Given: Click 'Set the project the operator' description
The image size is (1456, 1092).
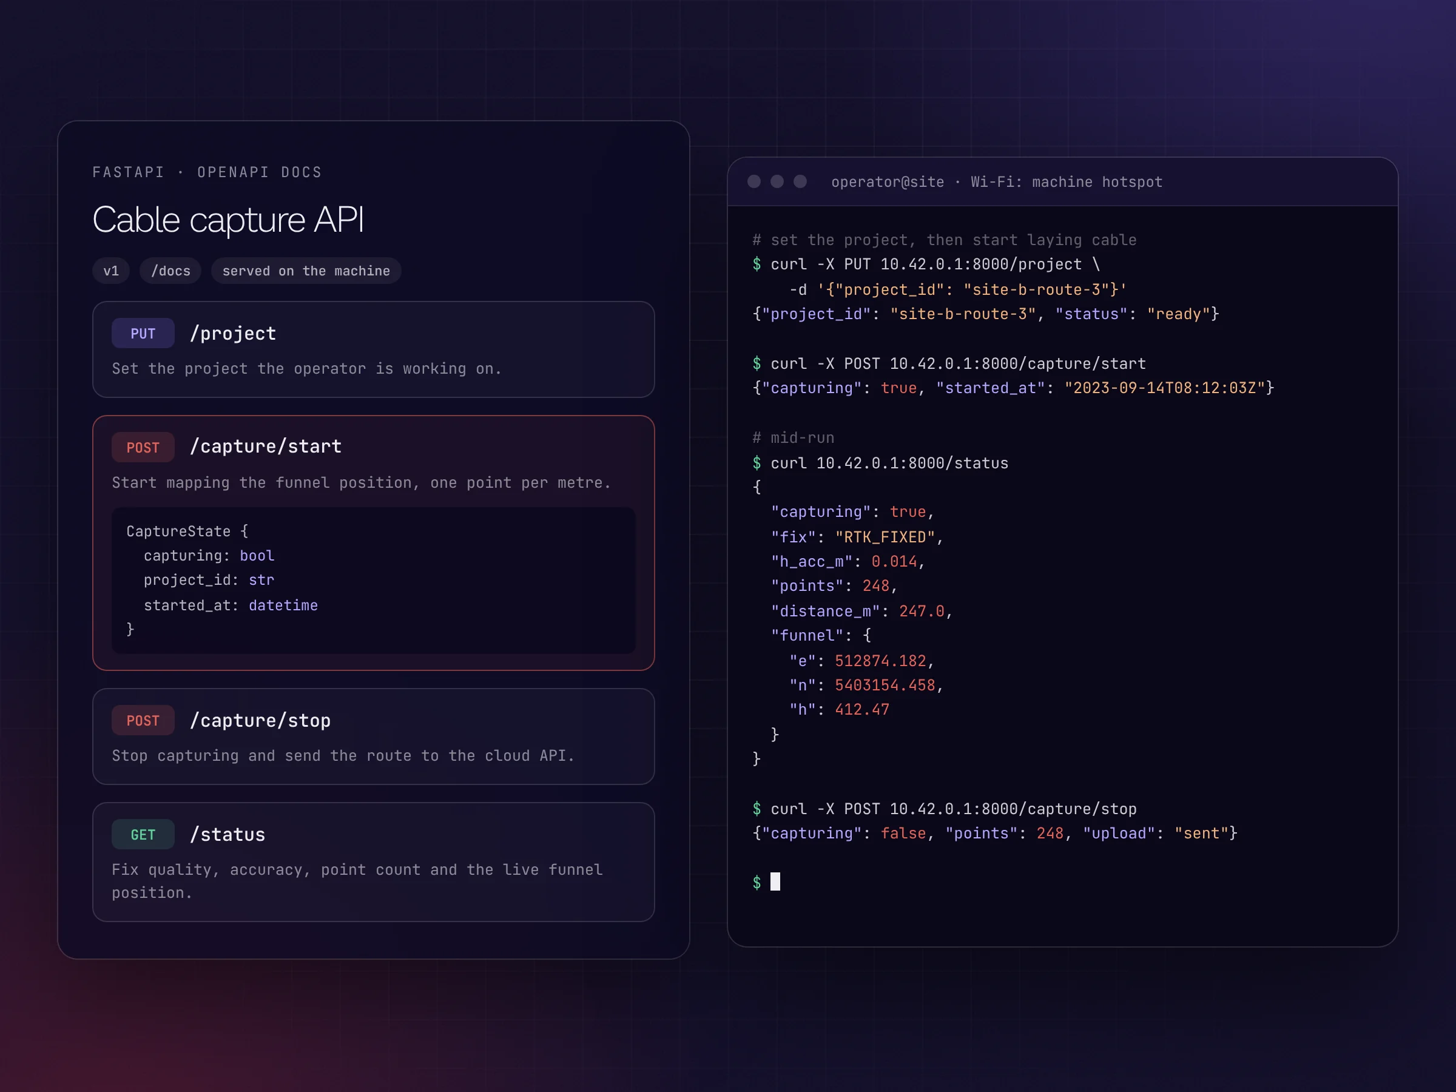Looking at the screenshot, I should coord(307,369).
